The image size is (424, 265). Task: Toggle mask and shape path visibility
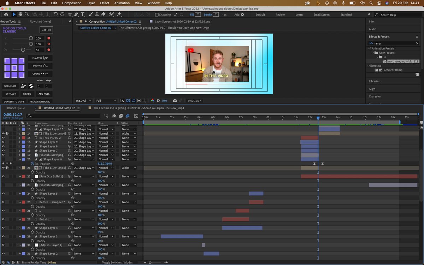click(134, 101)
